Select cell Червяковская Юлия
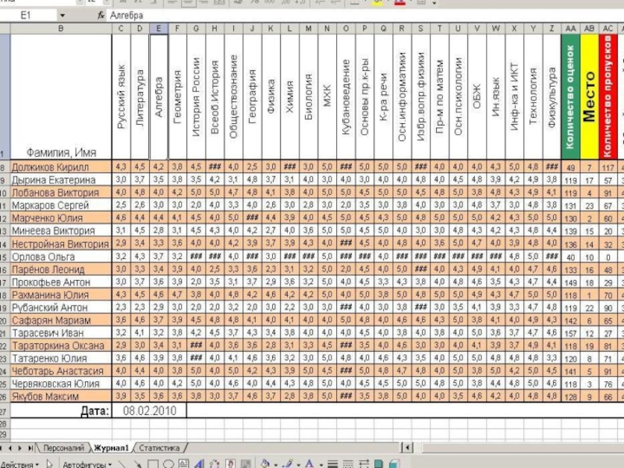 click(x=61, y=384)
